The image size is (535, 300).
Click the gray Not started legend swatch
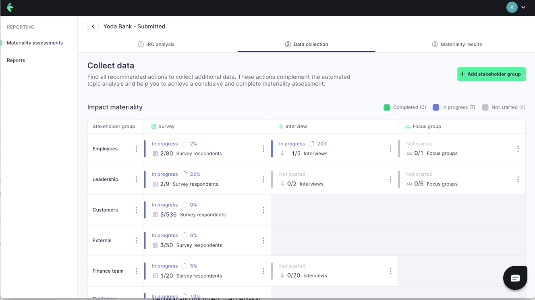tap(485, 107)
